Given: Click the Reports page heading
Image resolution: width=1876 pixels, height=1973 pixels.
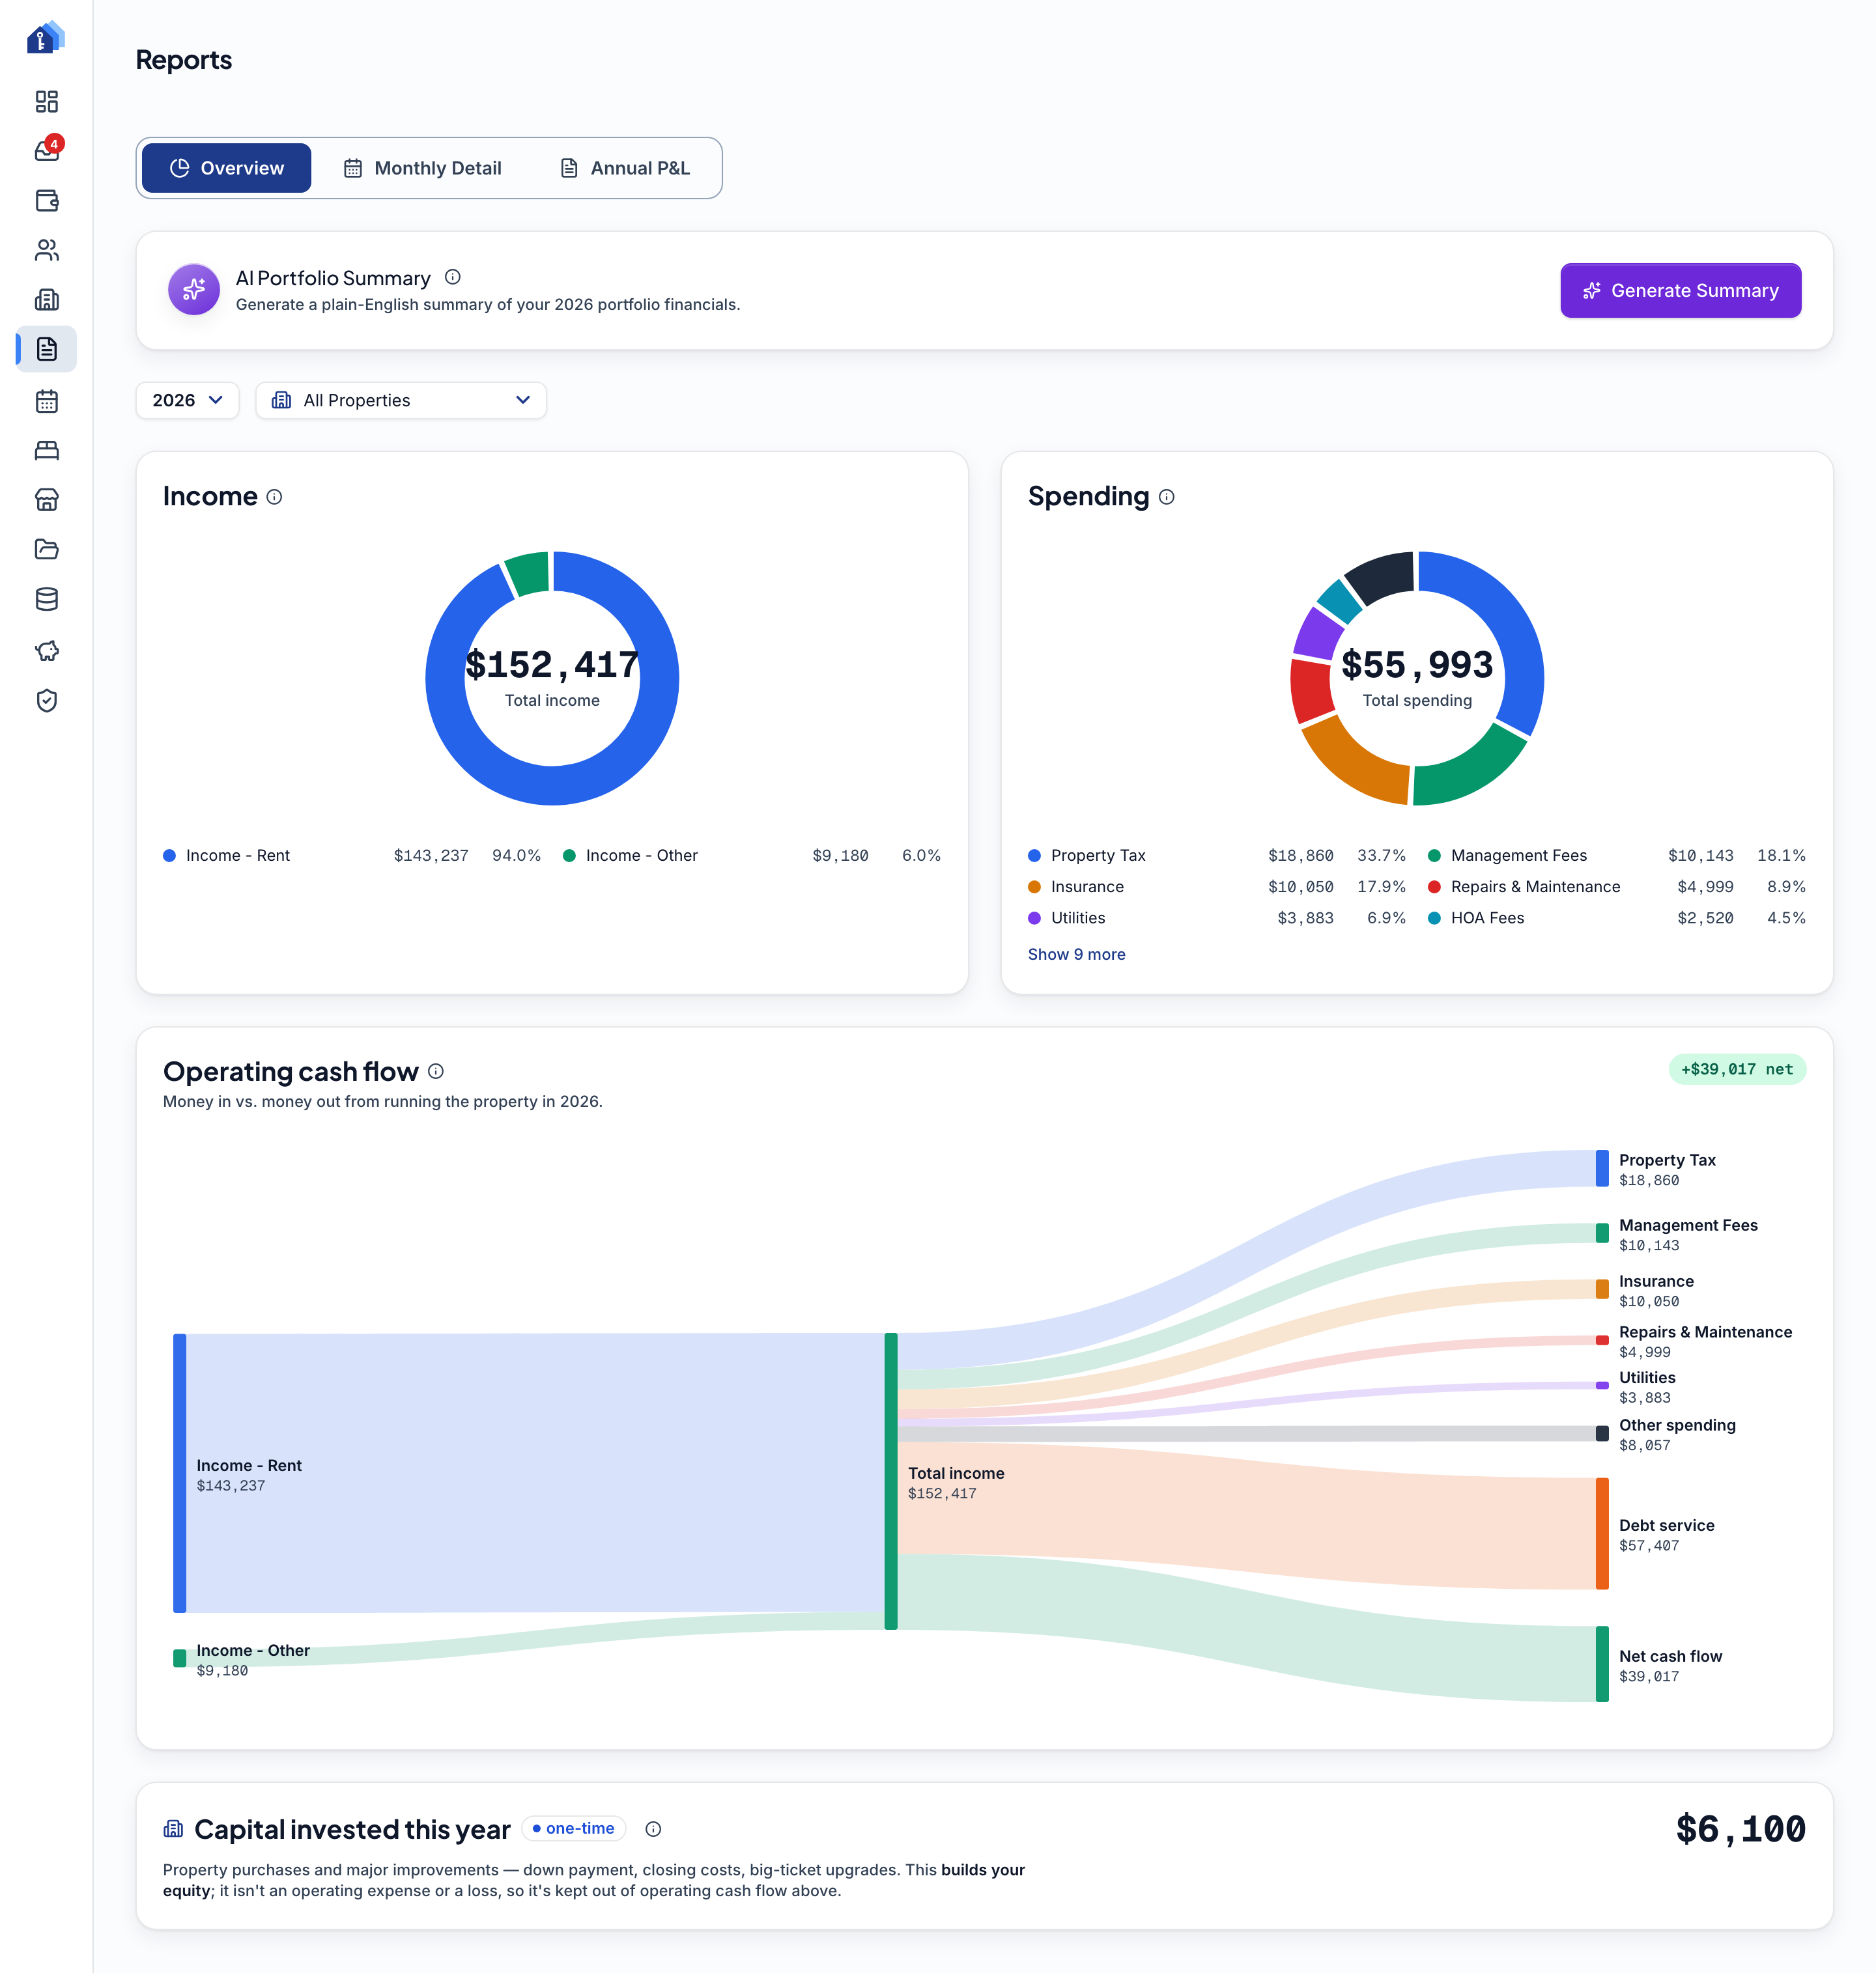Looking at the screenshot, I should tap(184, 60).
